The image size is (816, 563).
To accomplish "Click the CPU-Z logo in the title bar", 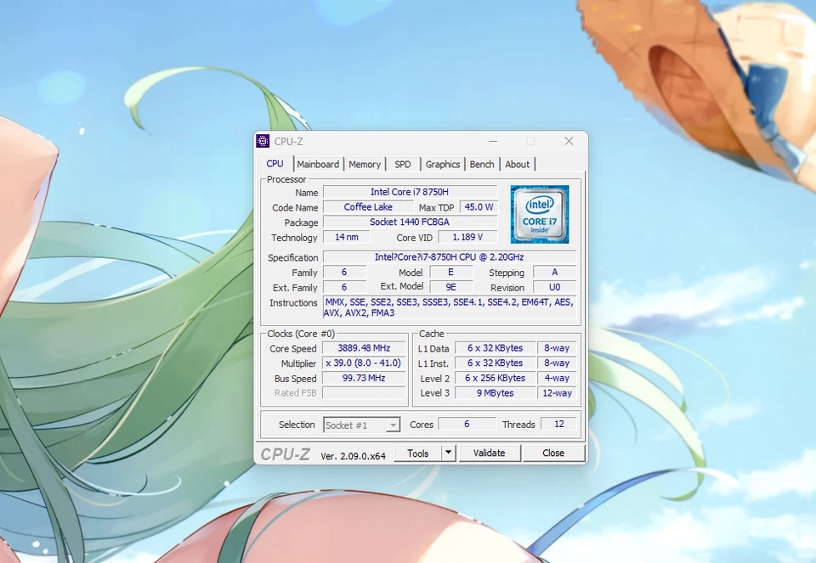I will (x=263, y=141).
